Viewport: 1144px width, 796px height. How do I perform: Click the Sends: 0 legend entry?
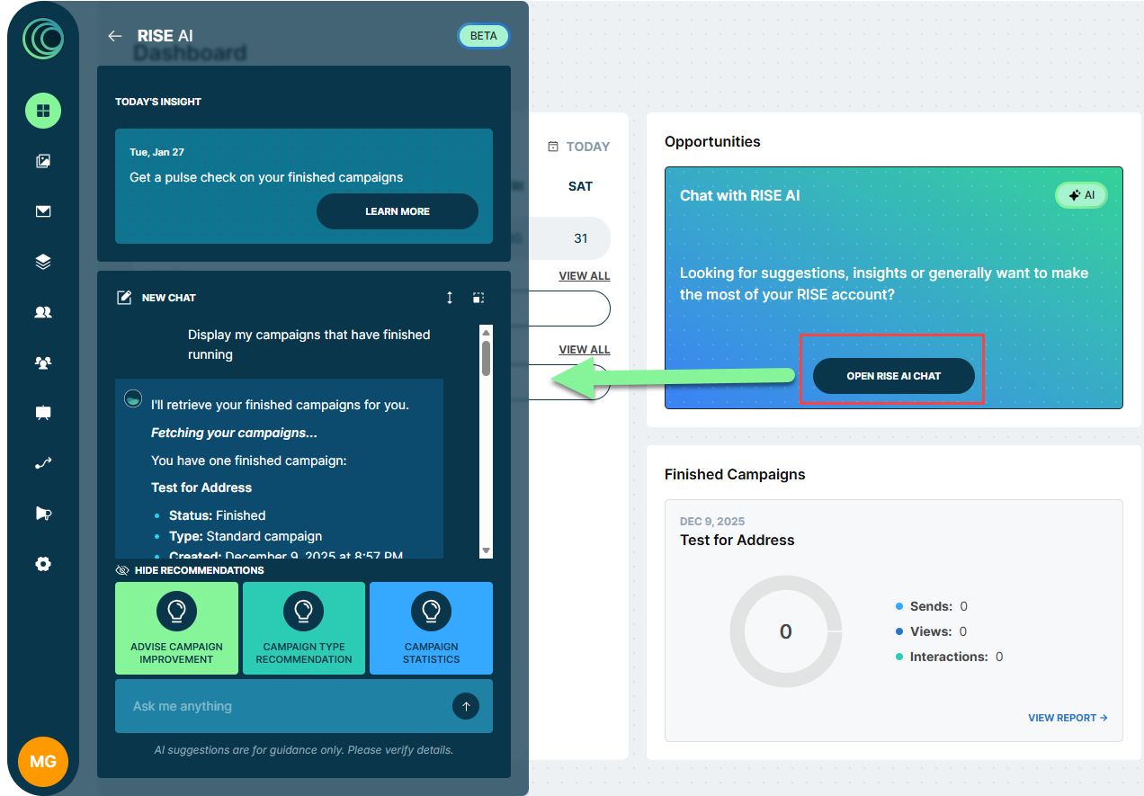point(932,606)
